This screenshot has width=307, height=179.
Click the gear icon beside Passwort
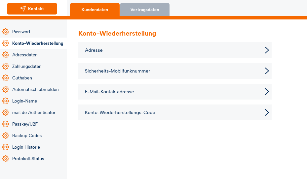5,32
